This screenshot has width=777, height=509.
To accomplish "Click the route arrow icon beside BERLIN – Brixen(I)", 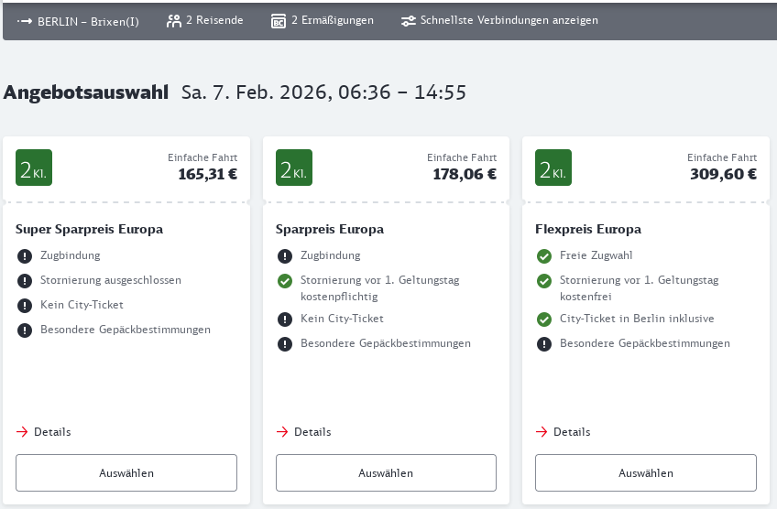I will pyautogui.click(x=25, y=21).
